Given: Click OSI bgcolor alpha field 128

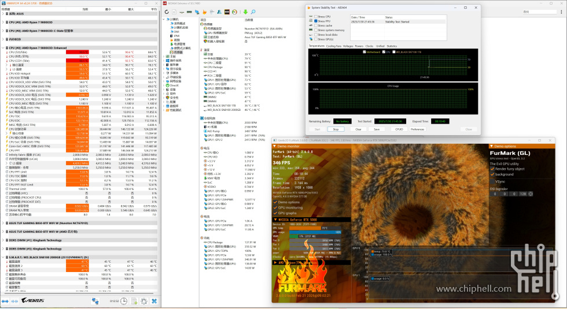Looking at the screenshot, I should pyautogui.click(x=523, y=194).
